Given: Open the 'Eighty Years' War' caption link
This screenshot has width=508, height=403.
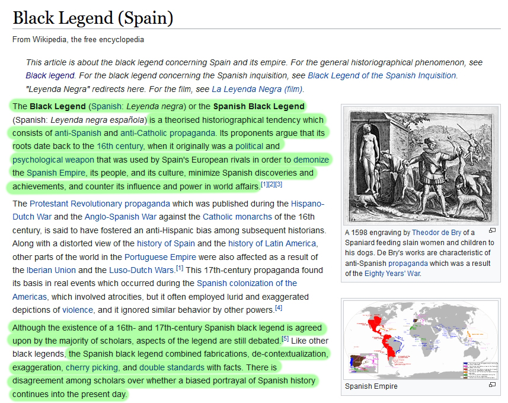Looking at the screenshot, I should (392, 274).
